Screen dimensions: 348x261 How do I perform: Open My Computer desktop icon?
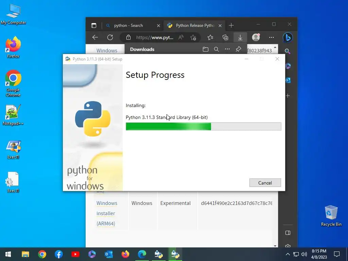[x=13, y=14]
